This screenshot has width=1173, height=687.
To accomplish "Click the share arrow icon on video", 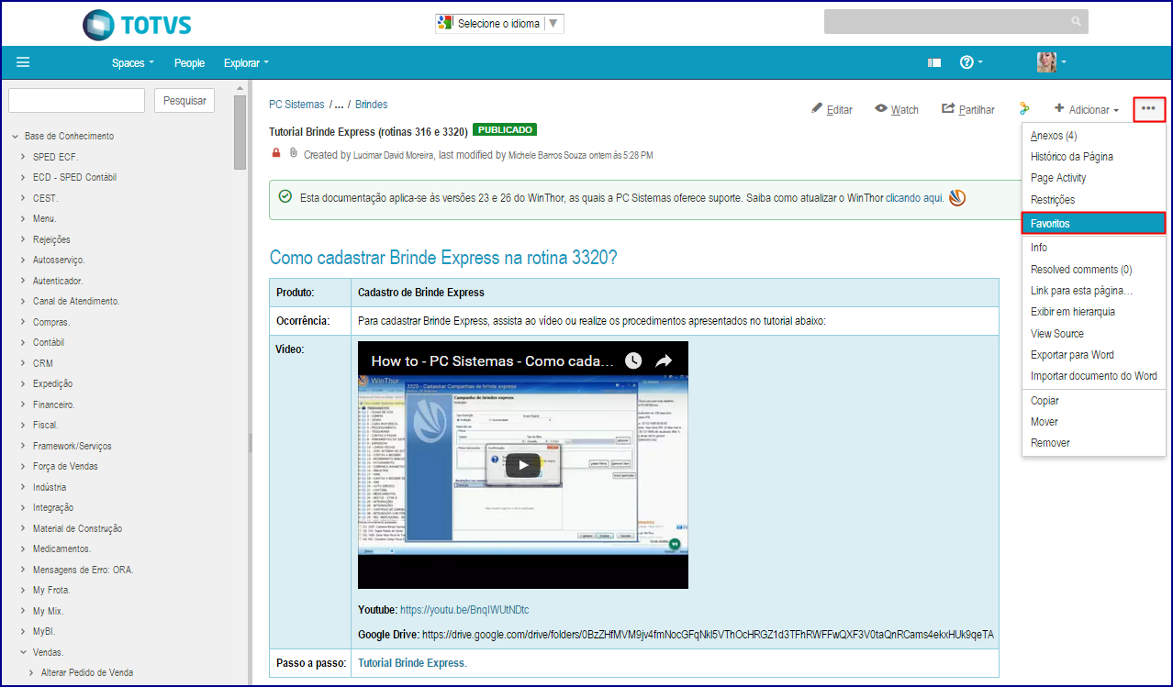I will [665, 360].
